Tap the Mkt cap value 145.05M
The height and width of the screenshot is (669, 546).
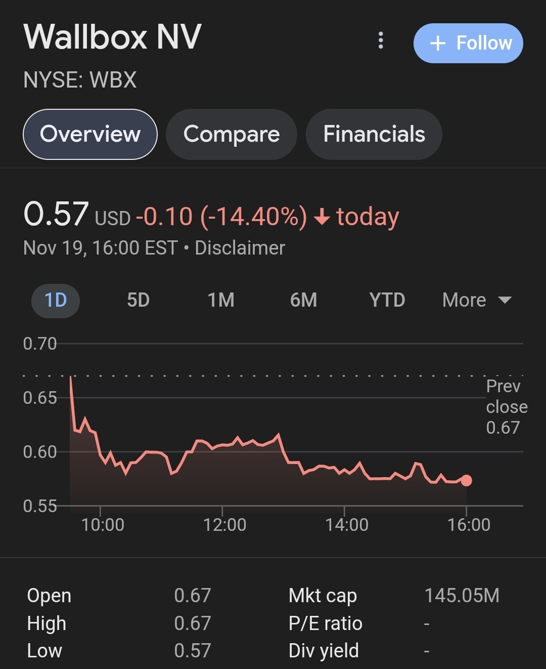tap(462, 596)
